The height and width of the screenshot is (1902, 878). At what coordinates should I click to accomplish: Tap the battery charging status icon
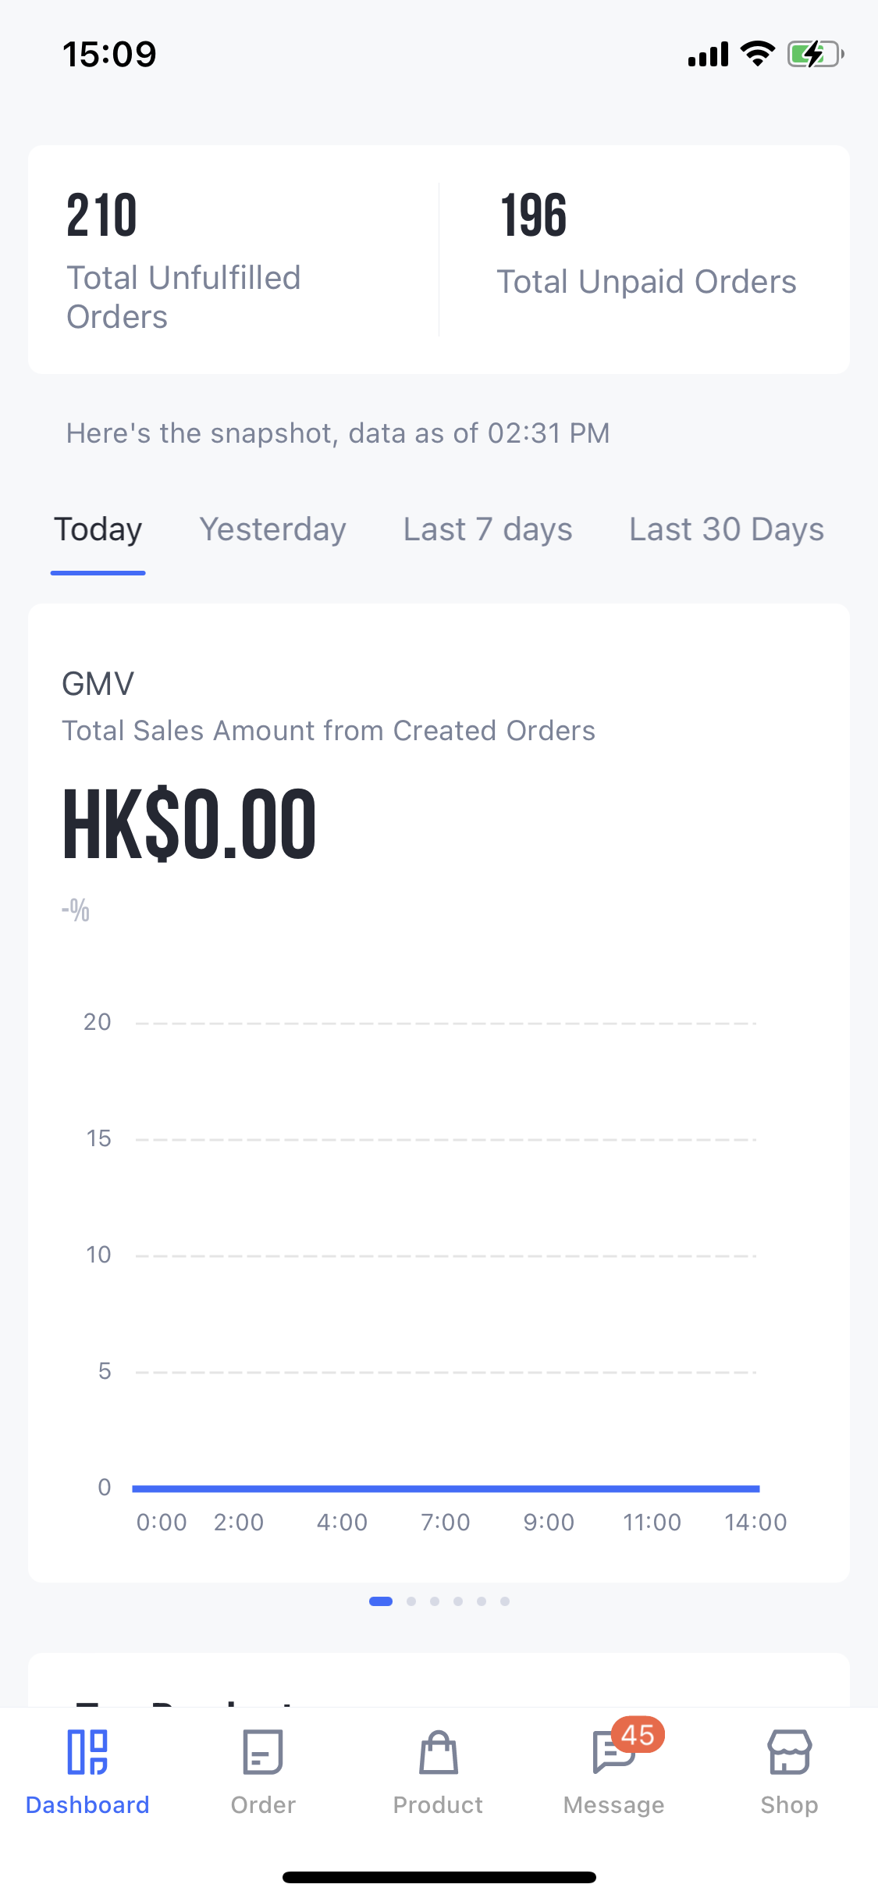pos(815,55)
